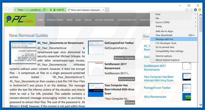The width and height of the screenshot is (205, 110).
Task: Click the Browser Hijacker category tag
Action: click(124, 58)
